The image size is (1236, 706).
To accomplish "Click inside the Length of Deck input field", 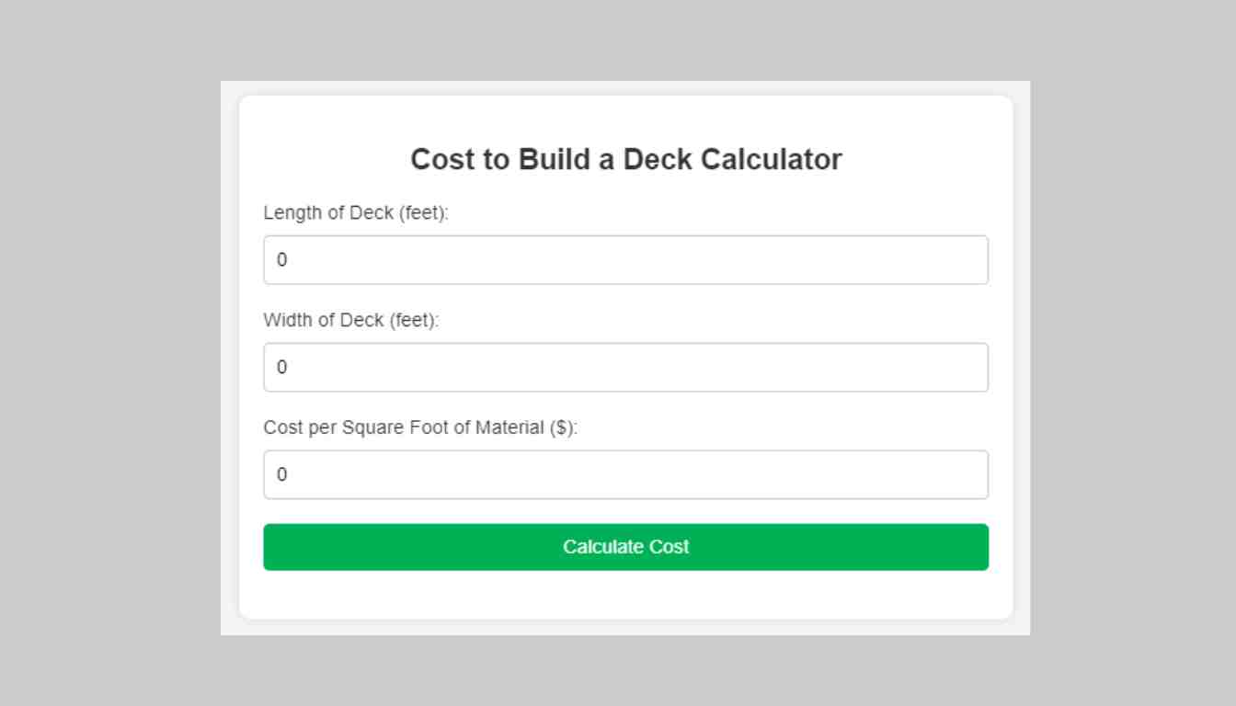I will (625, 259).
